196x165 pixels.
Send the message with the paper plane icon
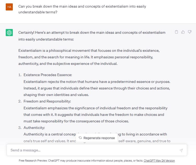[181, 150]
